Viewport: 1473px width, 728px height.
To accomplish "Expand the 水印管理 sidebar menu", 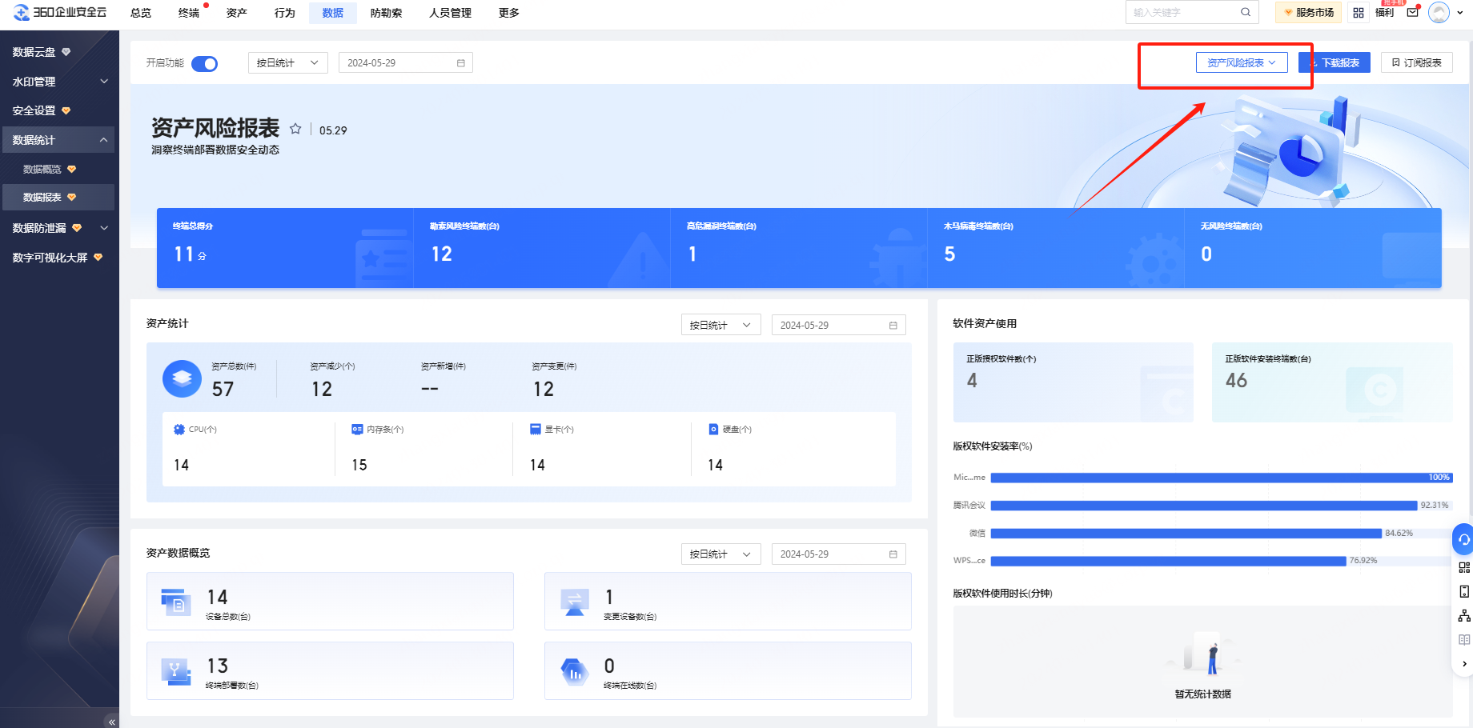I will click(x=103, y=82).
